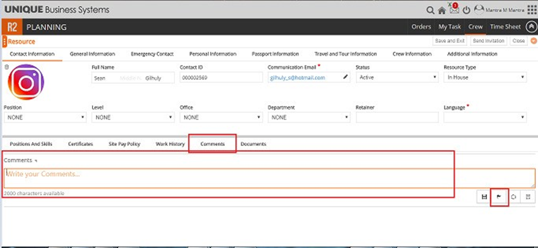Click the profile picture thumbnail

[26, 82]
